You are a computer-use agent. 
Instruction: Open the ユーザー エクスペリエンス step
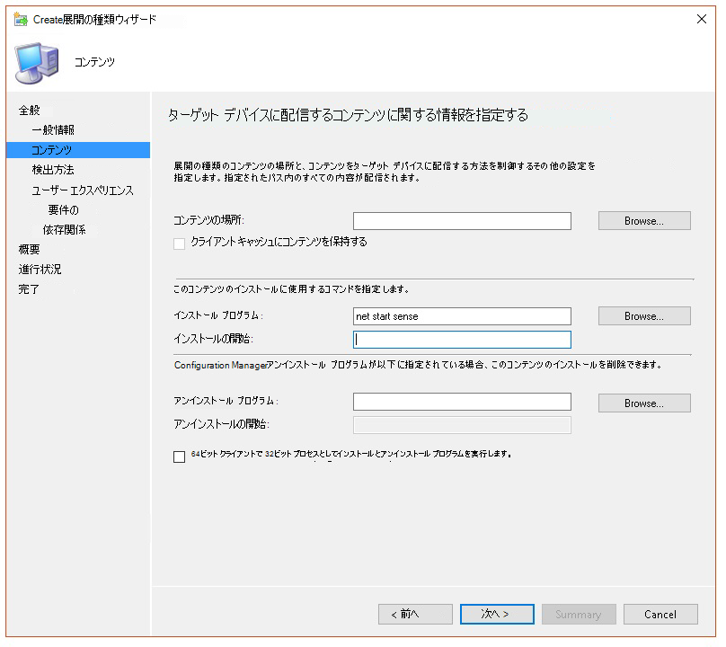(83, 191)
